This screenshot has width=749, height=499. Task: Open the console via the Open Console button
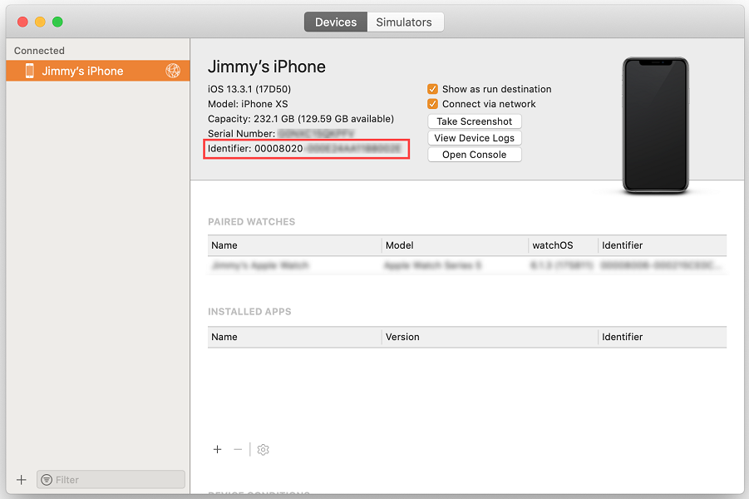coord(474,154)
